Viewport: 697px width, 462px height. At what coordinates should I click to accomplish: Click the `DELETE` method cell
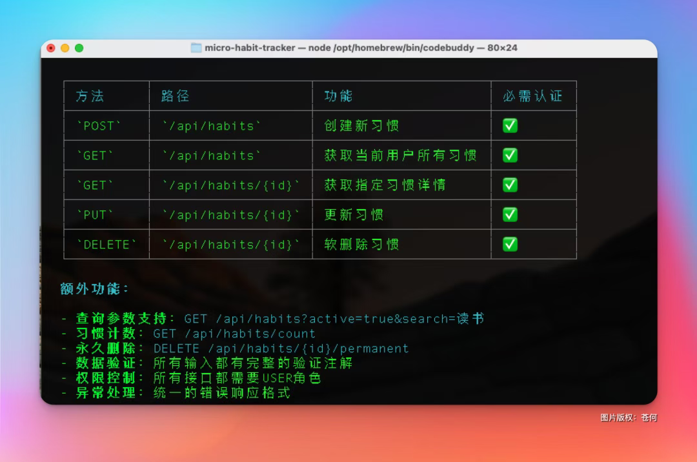pyautogui.click(x=106, y=245)
